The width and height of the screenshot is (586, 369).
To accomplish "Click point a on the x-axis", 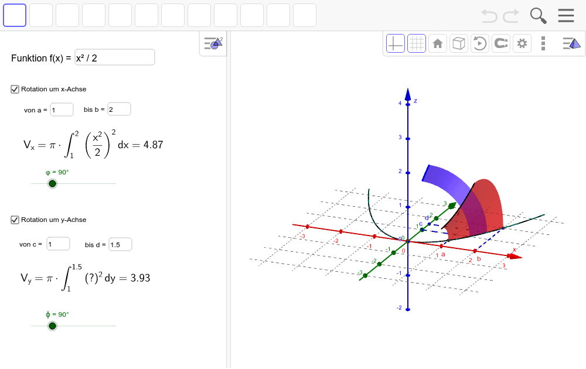I will [x=441, y=246].
